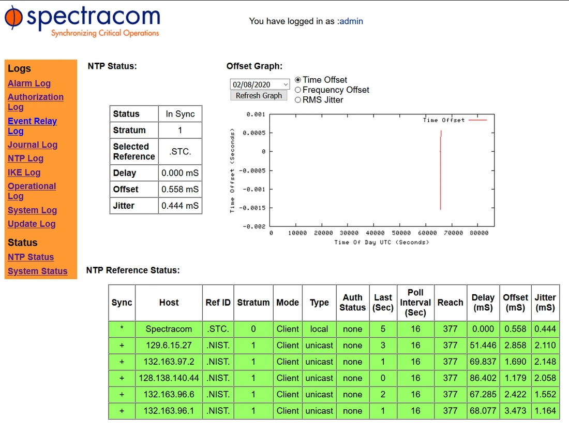Go to NTP Status page

31,257
